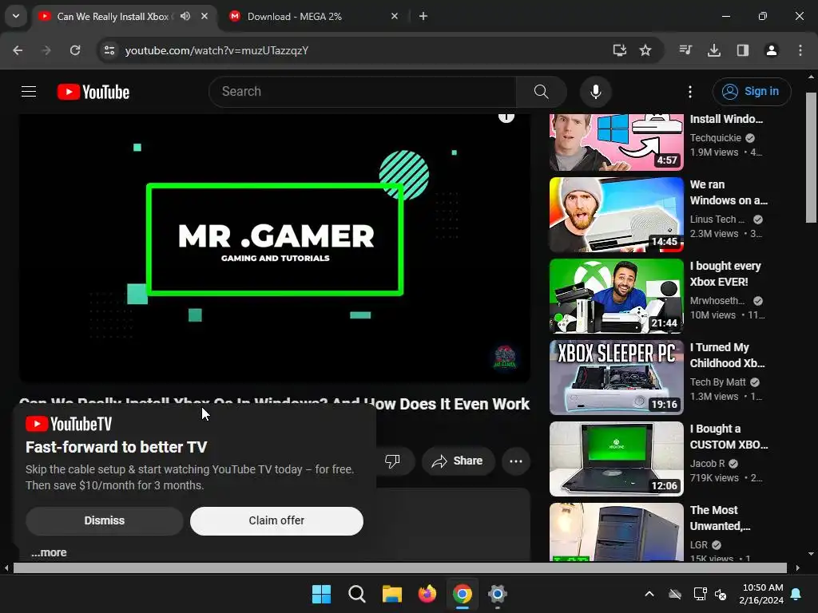Open the Settings gear on the taskbar
This screenshot has width=818, height=613.
point(498,594)
